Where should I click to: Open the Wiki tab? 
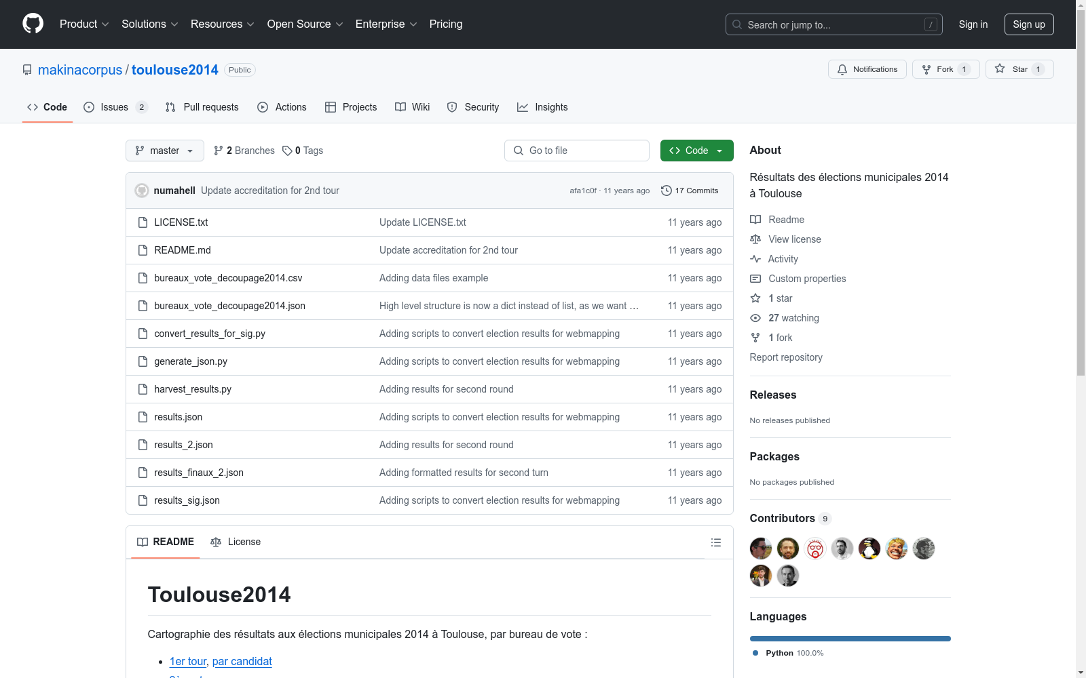(413, 107)
